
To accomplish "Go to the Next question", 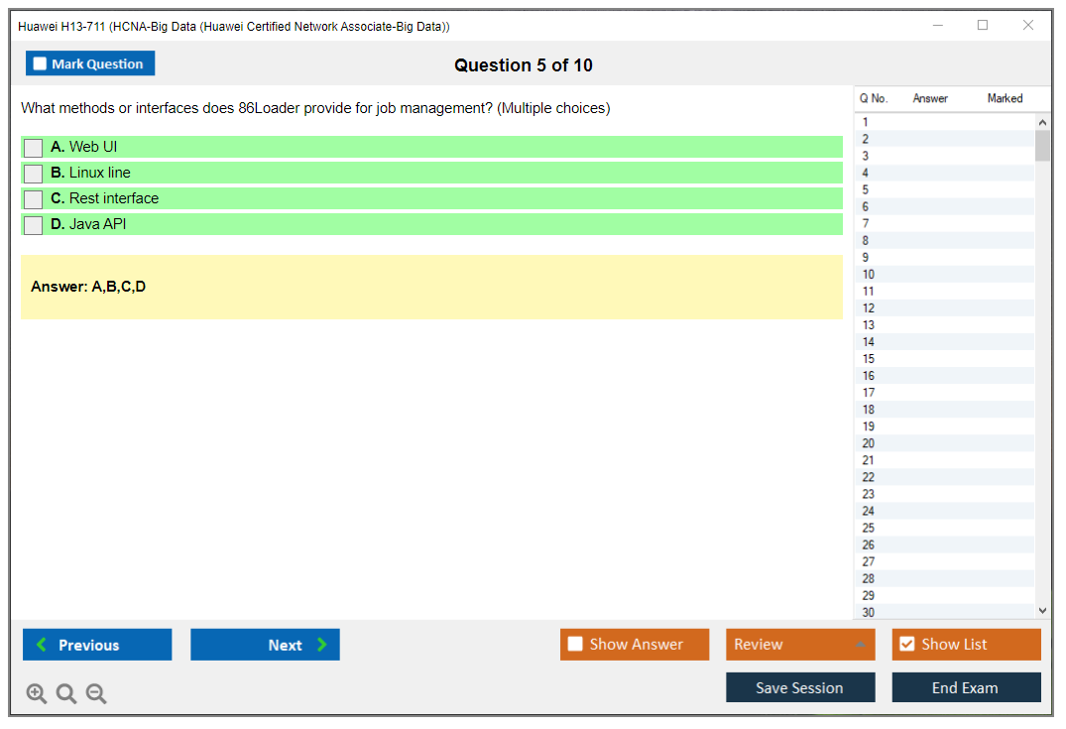I will pos(265,645).
